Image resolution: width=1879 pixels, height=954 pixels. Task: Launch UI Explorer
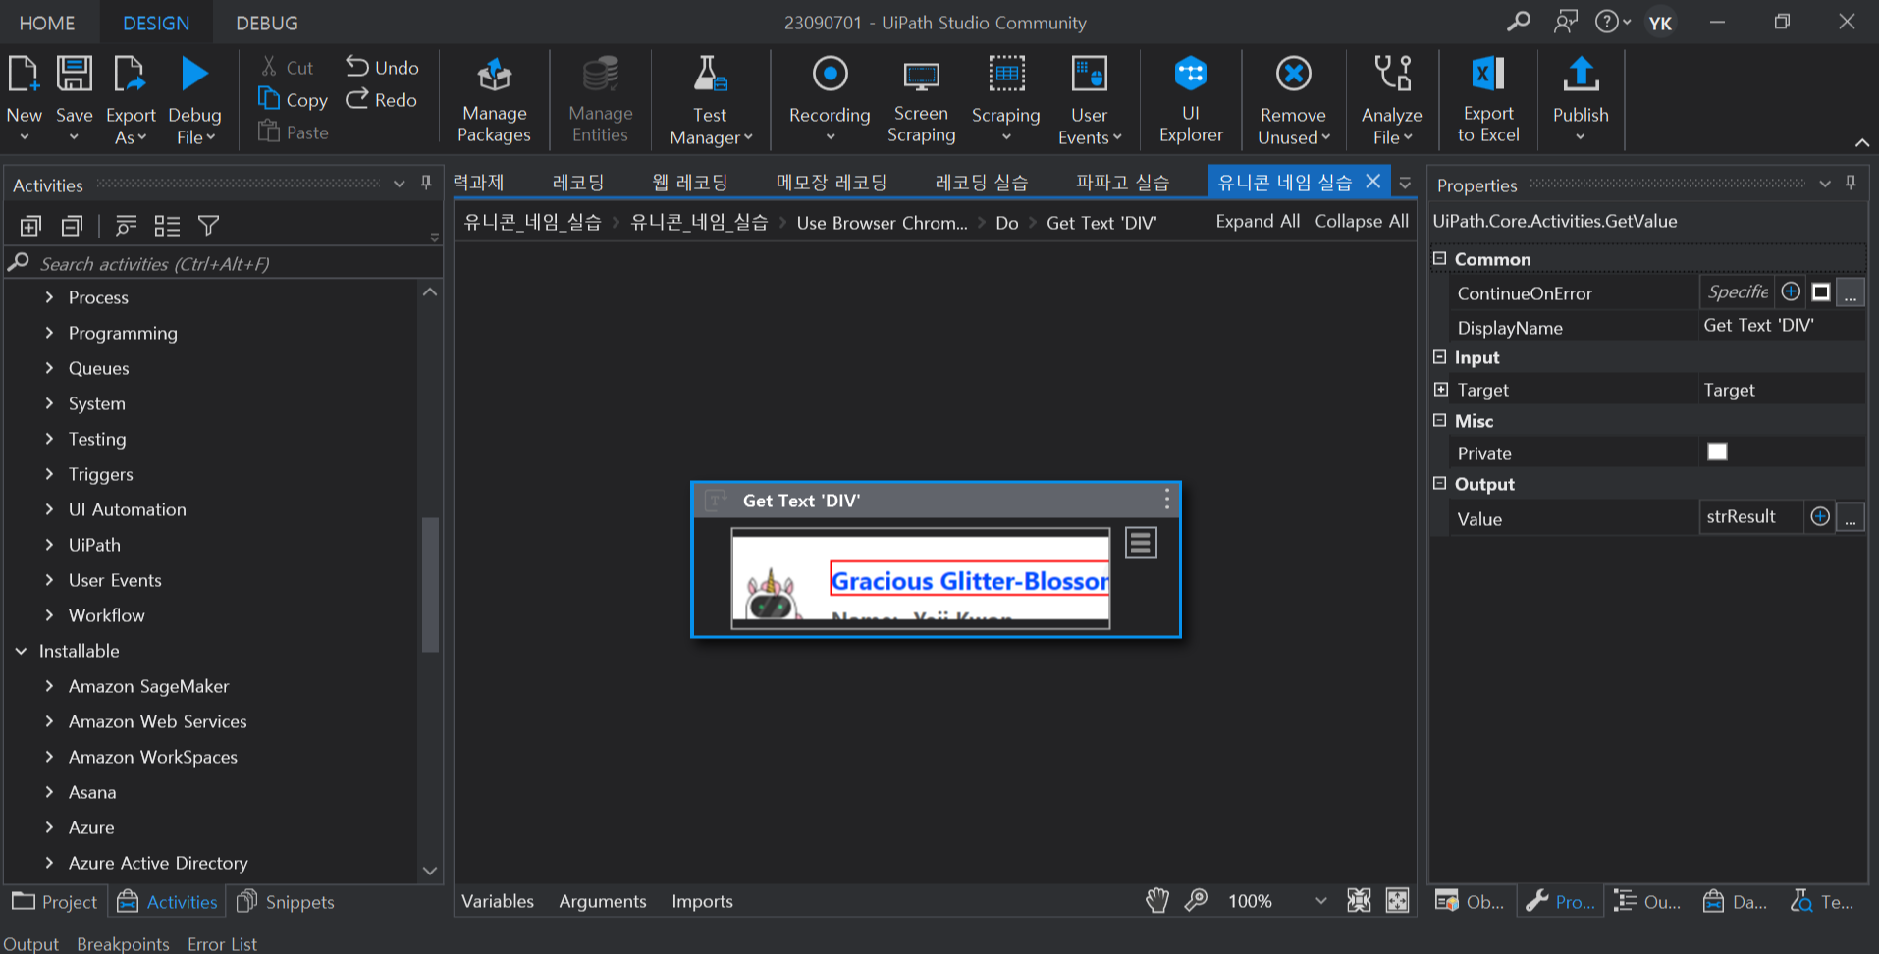[x=1191, y=100]
